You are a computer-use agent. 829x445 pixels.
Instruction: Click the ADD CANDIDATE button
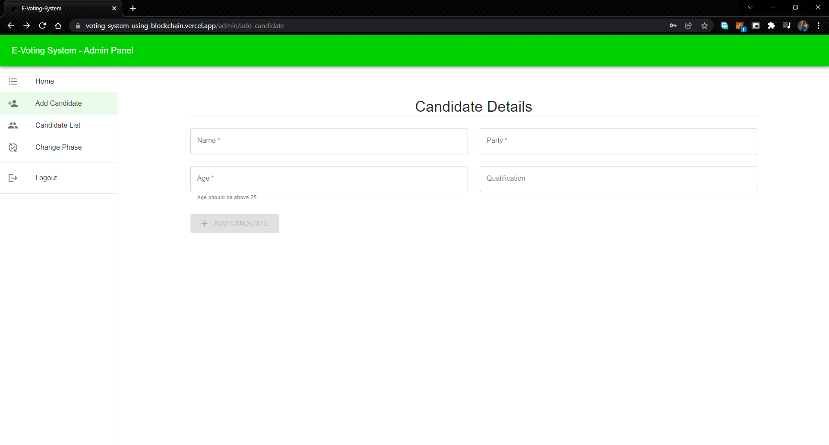tap(234, 223)
